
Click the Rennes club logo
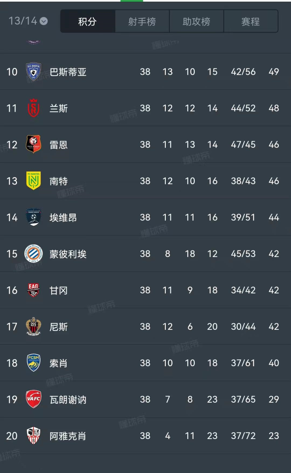pos(34,144)
